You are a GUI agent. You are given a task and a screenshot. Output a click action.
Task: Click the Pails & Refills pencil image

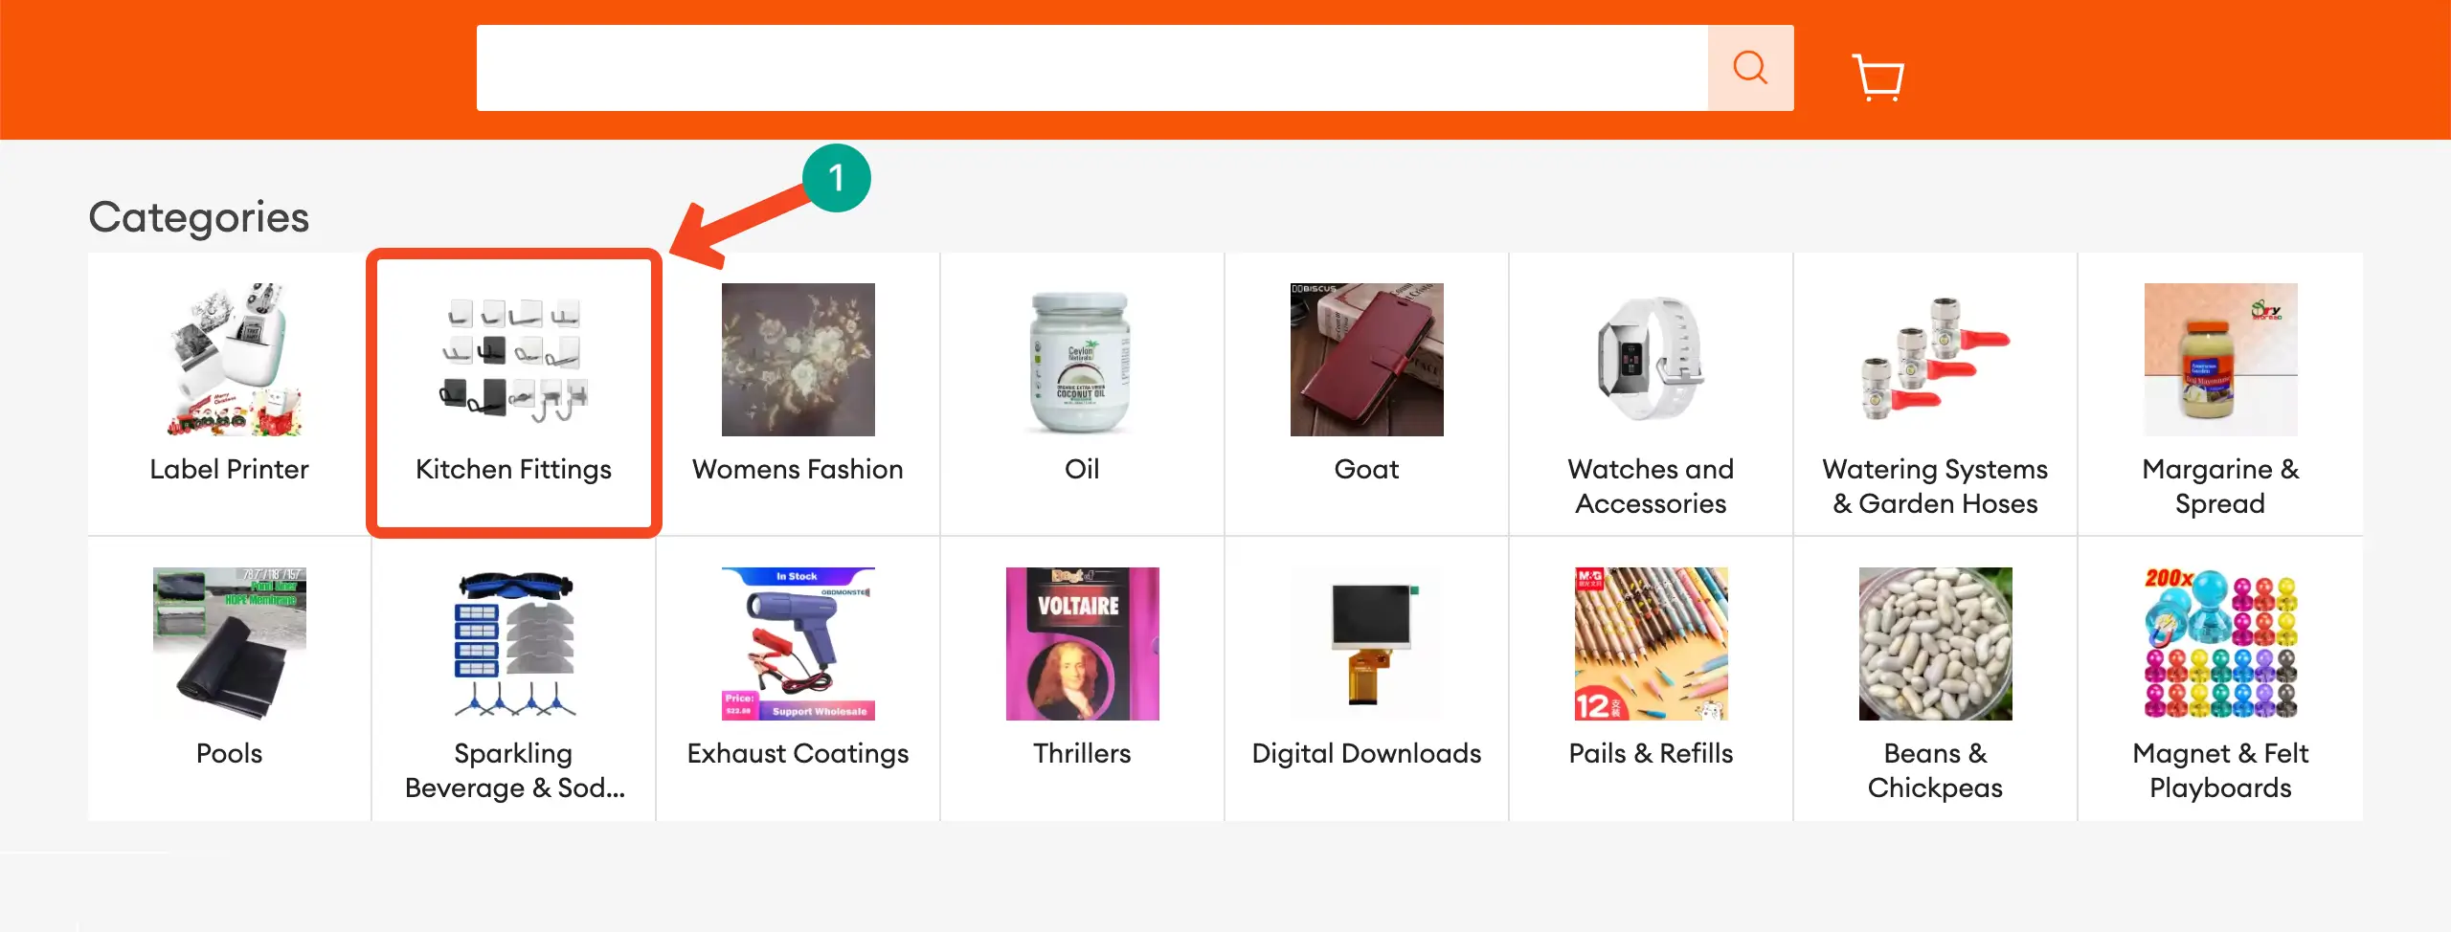click(1651, 643)
